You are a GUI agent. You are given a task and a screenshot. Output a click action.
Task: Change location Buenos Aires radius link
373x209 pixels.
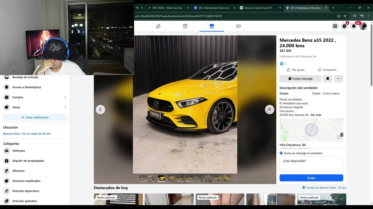tap(27, 134)
